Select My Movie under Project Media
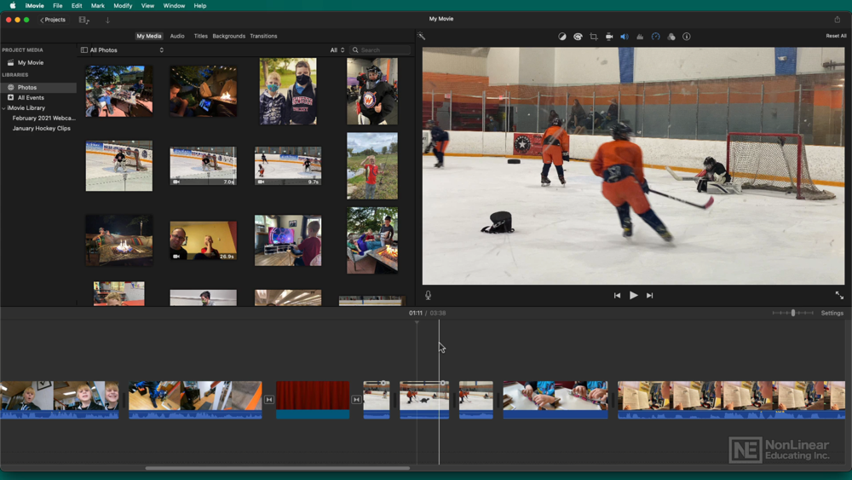Viewport: 852px width, 480px height. tap(31, 62)
